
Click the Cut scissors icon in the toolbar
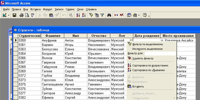[40, 15]
